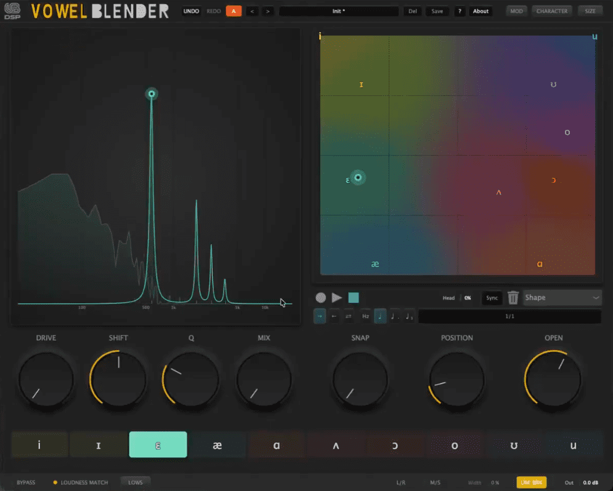Click the POSITION knob
This screenshot has width=613, height=491.
(x=457, y=380)
